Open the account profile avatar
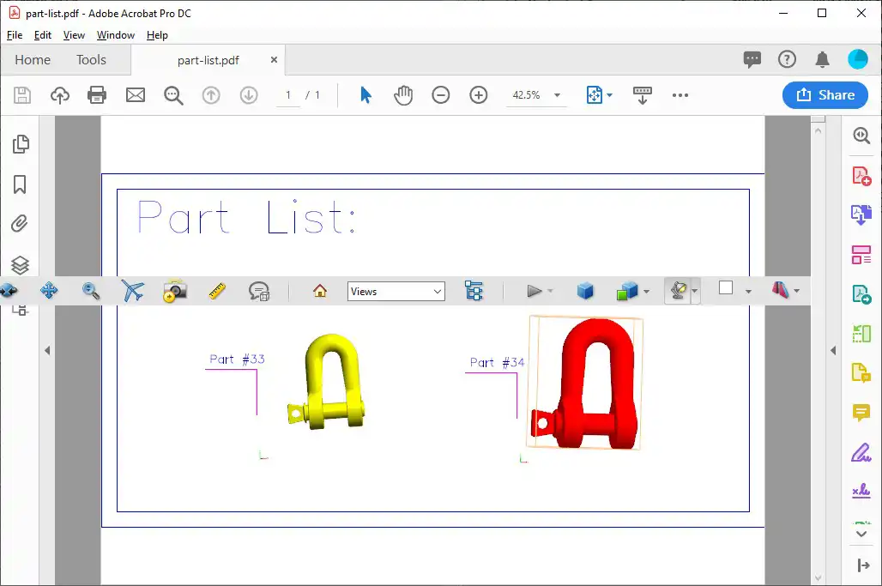Screen dimensions: 882x586 point(858,59)
